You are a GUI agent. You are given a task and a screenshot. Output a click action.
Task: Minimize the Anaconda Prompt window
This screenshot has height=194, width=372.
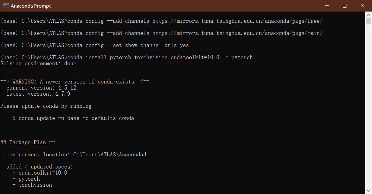(x=327, y=6)
